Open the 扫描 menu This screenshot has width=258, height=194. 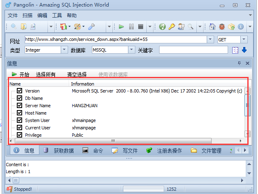coord(27,16)
